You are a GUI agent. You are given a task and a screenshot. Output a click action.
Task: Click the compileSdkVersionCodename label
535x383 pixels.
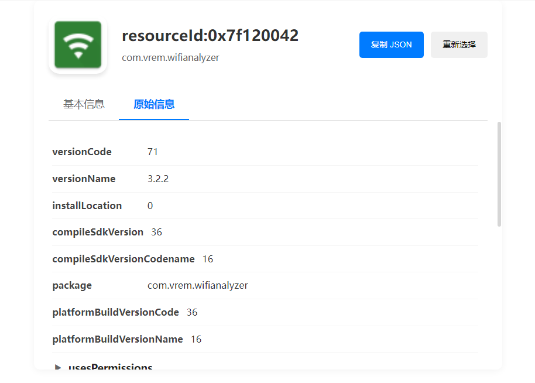124,259
